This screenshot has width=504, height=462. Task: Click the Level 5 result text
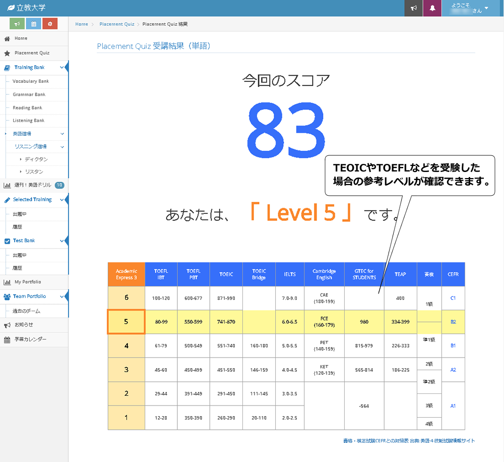(300, 213)
